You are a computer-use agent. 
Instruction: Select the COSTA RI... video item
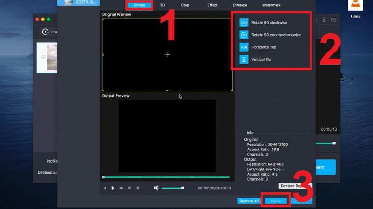[x=78, y=3]
